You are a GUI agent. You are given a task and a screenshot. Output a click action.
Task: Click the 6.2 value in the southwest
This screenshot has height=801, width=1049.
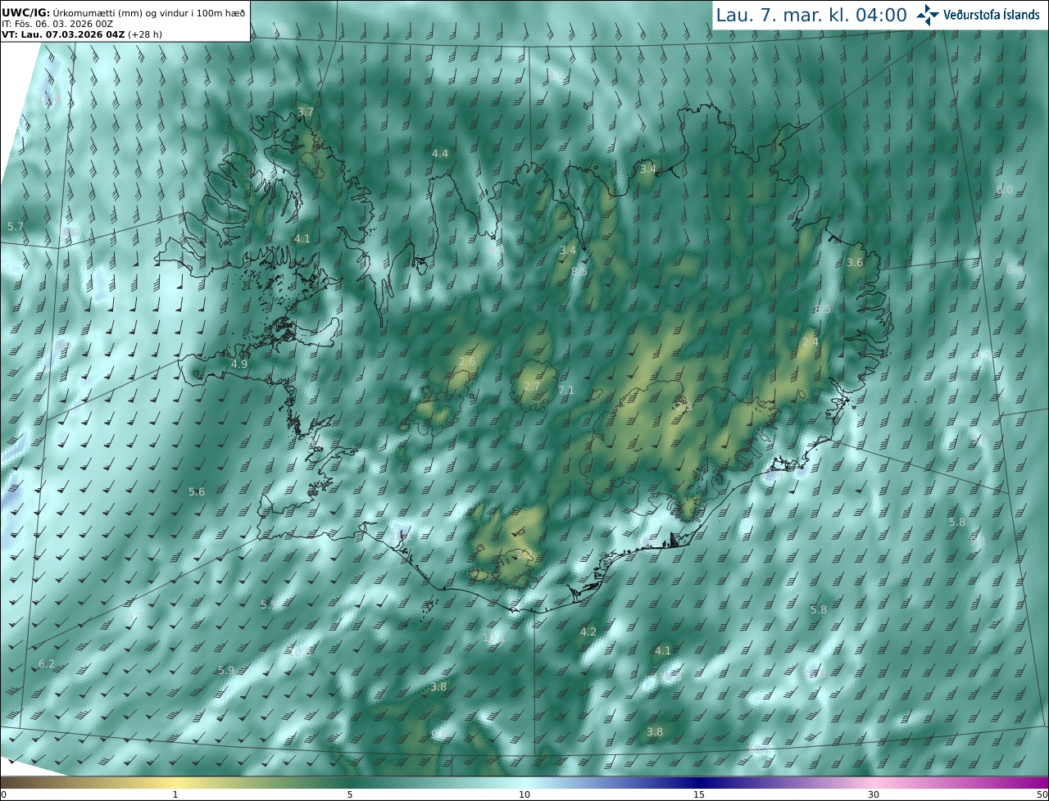(x=47, y=664)
